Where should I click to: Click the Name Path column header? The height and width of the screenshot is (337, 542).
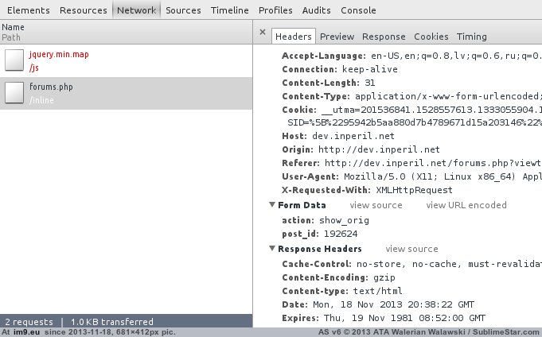pyautogui.click(x=127, y=32)
